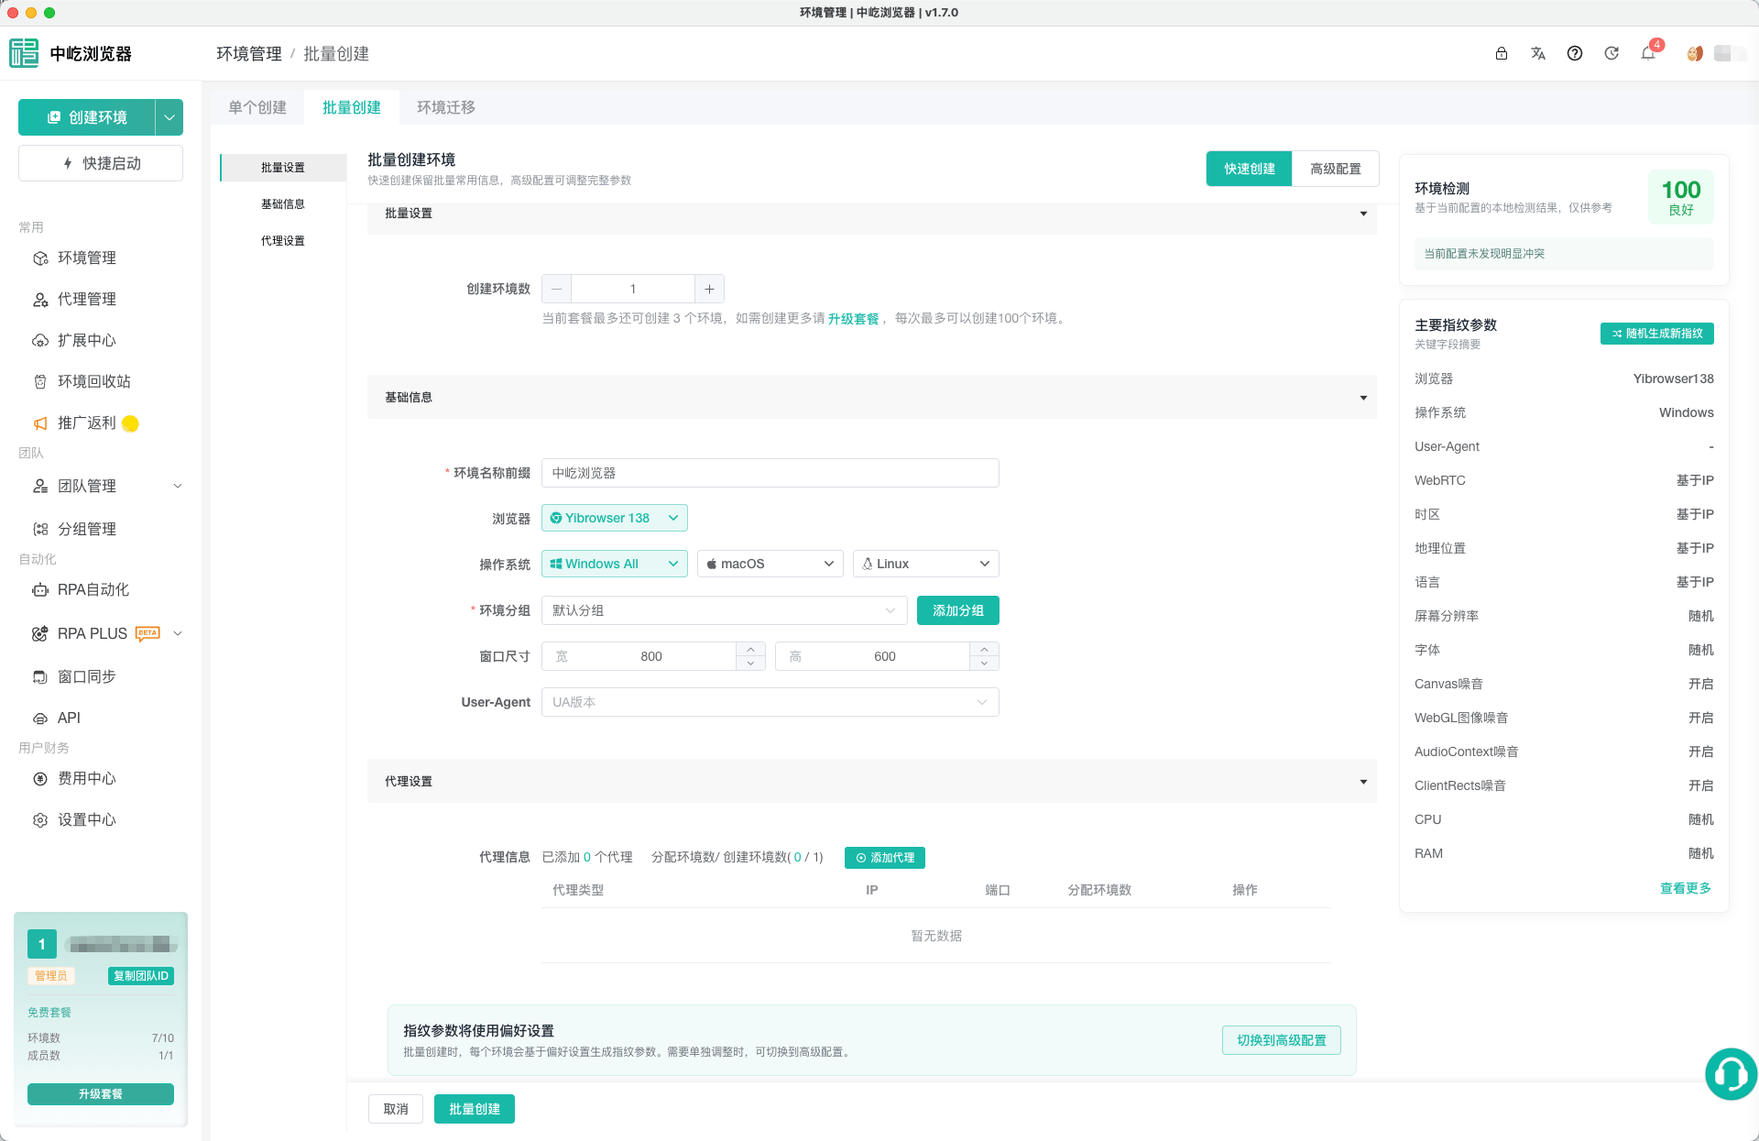
Task: Increase the window width value
Action: pos(750,649)
